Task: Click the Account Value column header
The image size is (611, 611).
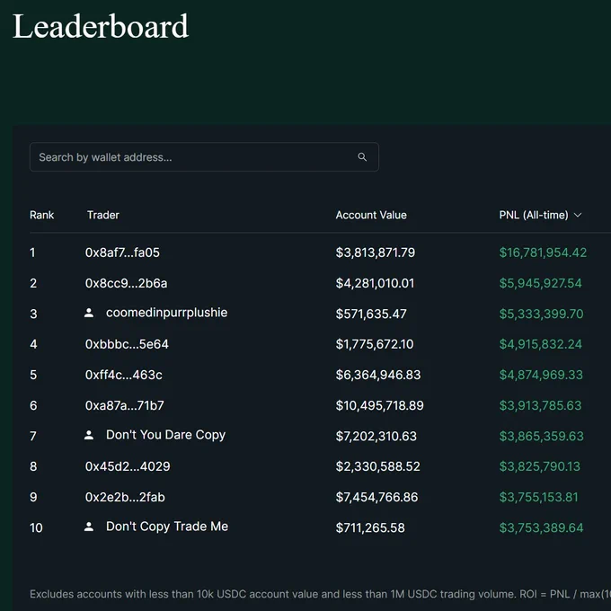Action: click(371, 215)
